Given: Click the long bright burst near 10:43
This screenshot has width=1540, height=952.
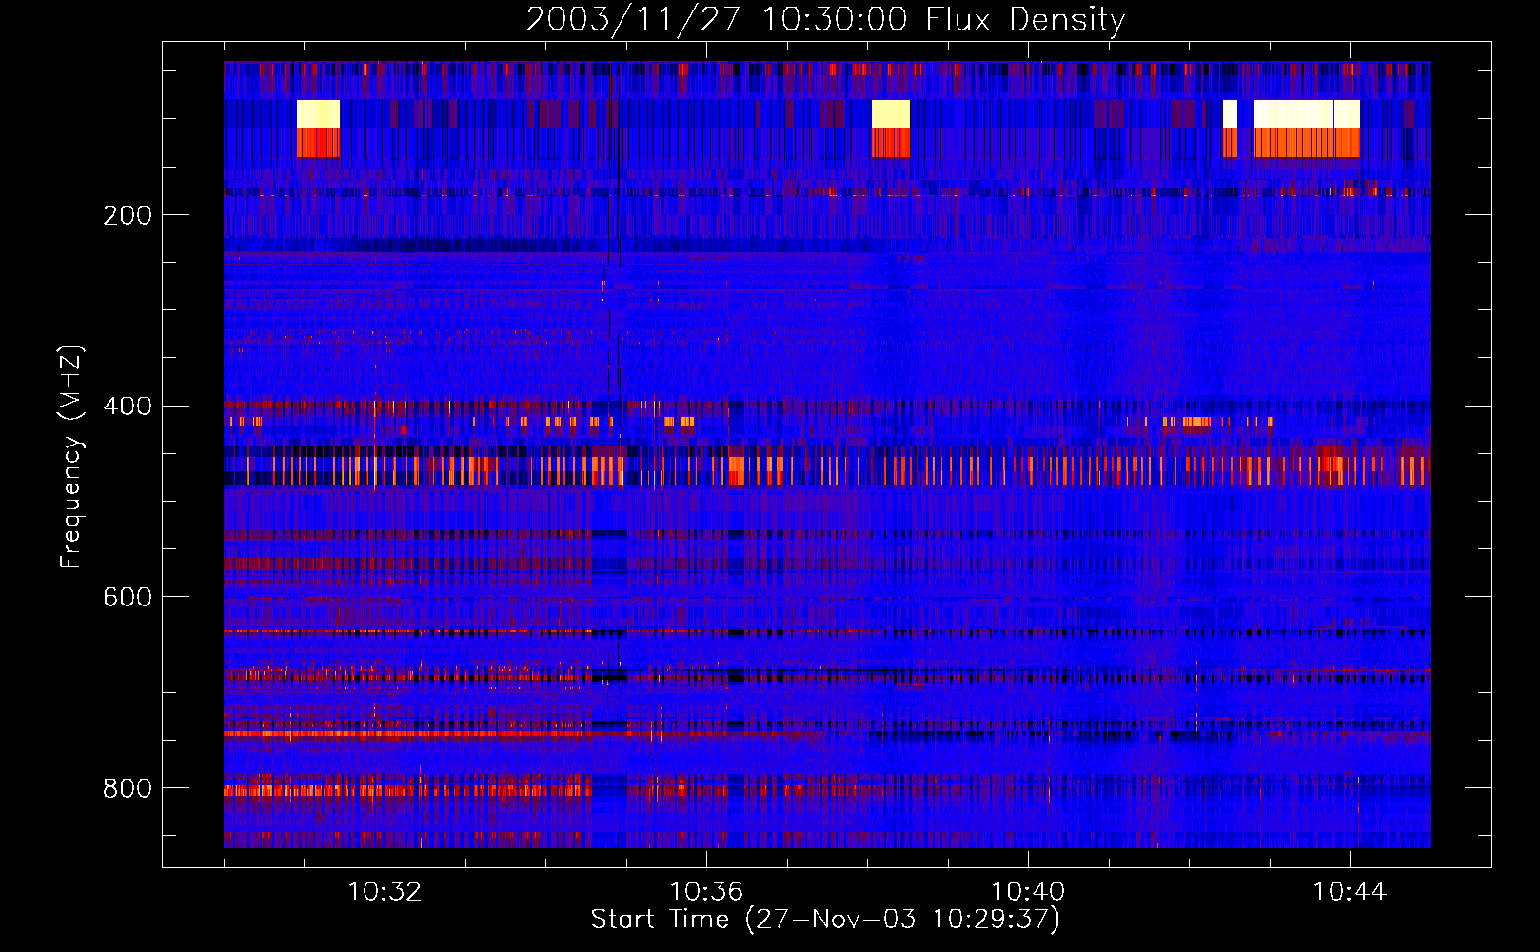Looking at the screenshot, I should point(1306,129).
